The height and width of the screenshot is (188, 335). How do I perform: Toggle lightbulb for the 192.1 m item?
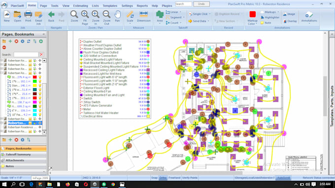click(40, 81)
